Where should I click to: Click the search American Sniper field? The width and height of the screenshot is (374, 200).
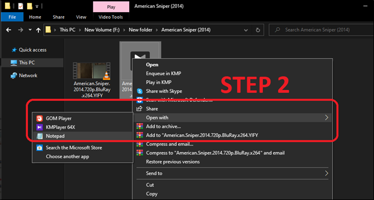[321, 30]
